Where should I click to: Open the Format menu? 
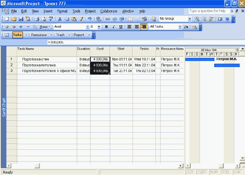point(62,11)
